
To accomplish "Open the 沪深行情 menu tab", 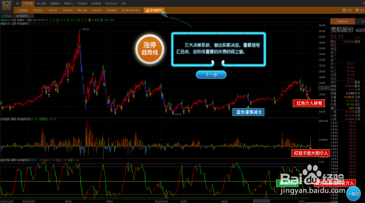I will click(x=28, y=4).
